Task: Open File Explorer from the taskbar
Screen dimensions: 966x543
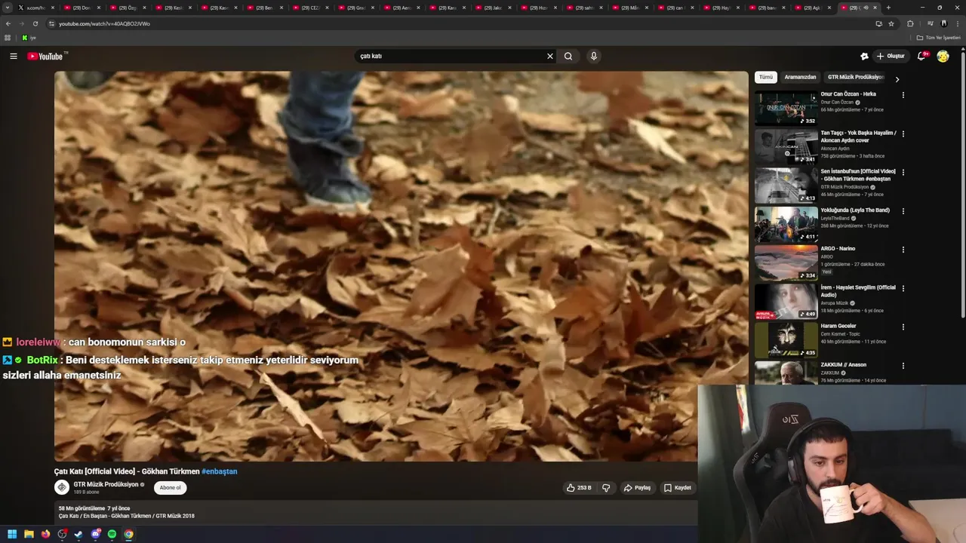Action: pyautogui.click(x=29, y=534)
